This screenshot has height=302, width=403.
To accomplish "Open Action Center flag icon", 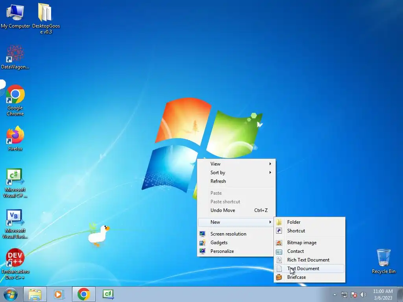I will (x=354, y=295).
